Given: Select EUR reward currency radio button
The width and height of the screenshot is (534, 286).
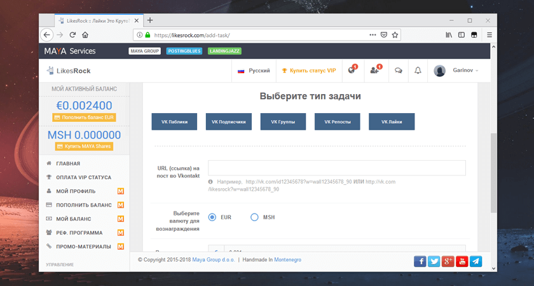Looking at the screenshot, I should point(212,217).
